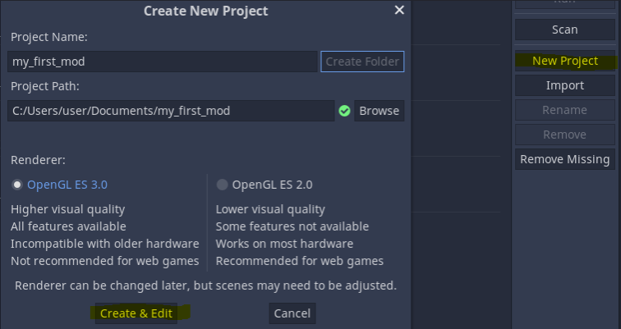This screenshot has height=329, width=621.
Task: Click the Project Name text field
Action: 162,62
